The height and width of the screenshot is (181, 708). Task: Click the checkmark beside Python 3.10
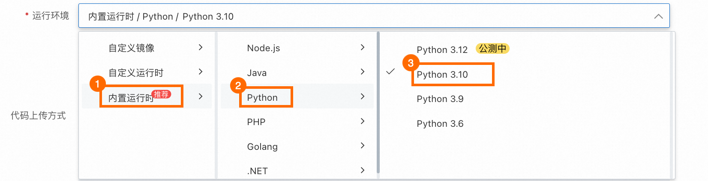pyautogui.click(x=390, y=72)
